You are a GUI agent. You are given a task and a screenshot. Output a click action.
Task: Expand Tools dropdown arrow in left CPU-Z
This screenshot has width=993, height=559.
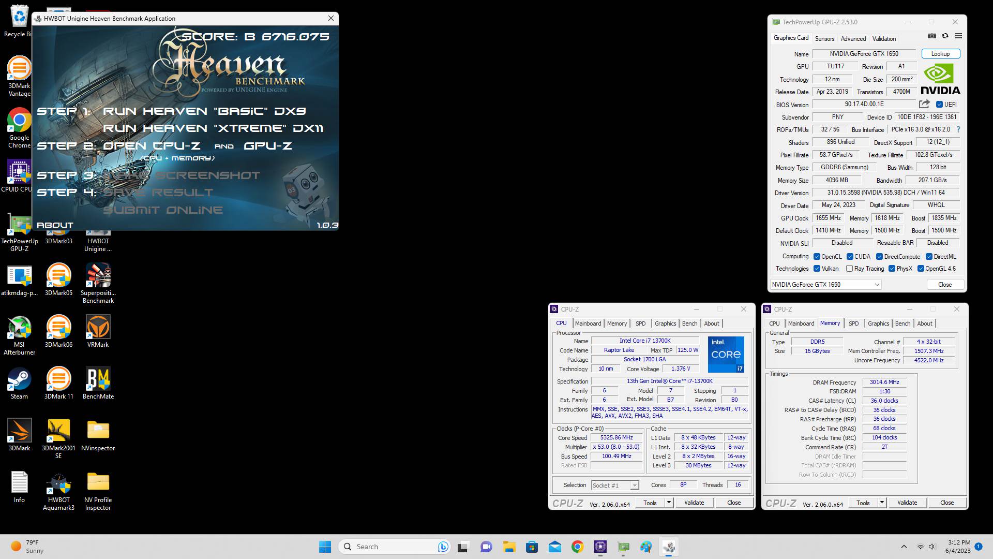pos(668,503)
